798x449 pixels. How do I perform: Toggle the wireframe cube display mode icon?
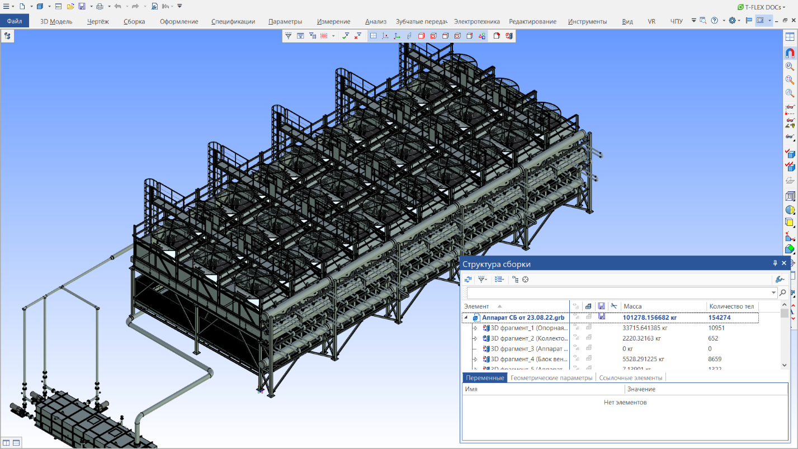tap(790, 196)
